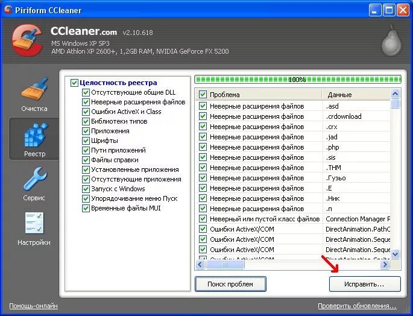Click the results list scroll-up arrow
This screenshot has height=316, width=413.
tap(395, 94)
